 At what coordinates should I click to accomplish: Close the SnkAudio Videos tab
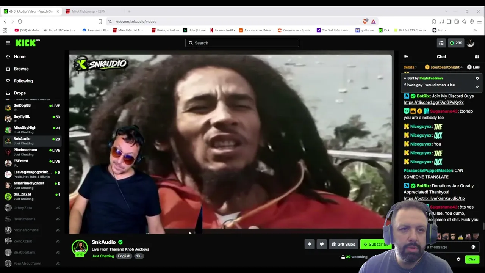click(x=58, y=11)
